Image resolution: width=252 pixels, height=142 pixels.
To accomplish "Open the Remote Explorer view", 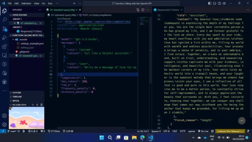I will click(x=4, y=55).
